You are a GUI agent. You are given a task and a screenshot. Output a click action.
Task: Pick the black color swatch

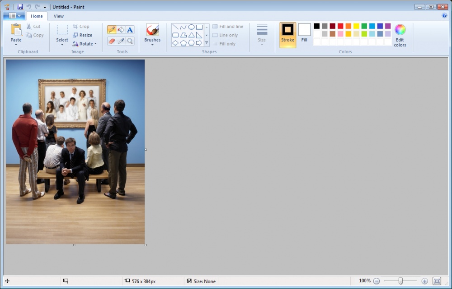pyautogui.click(x=316, y=26)
